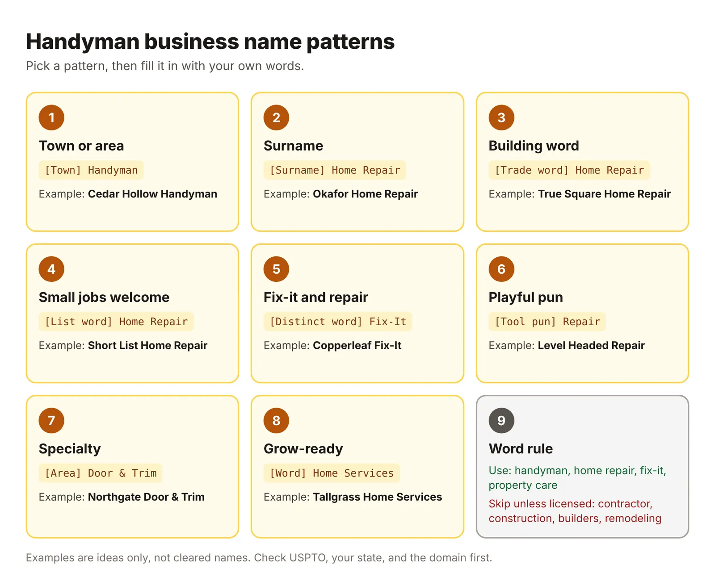Select the 'Specialty' card heading

click(x=70, y=448)
